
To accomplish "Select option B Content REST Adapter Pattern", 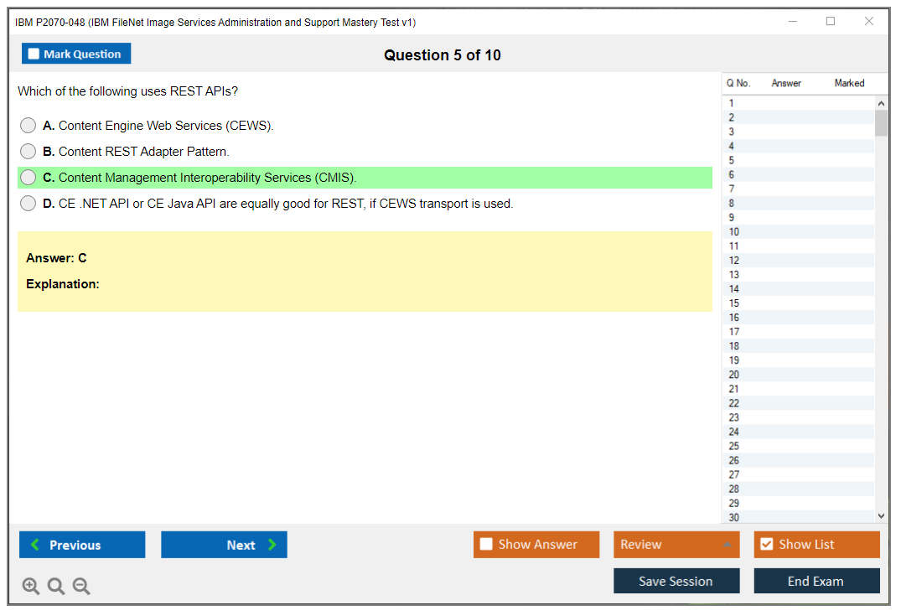I will pyautogui.click(x=28, y=152).
